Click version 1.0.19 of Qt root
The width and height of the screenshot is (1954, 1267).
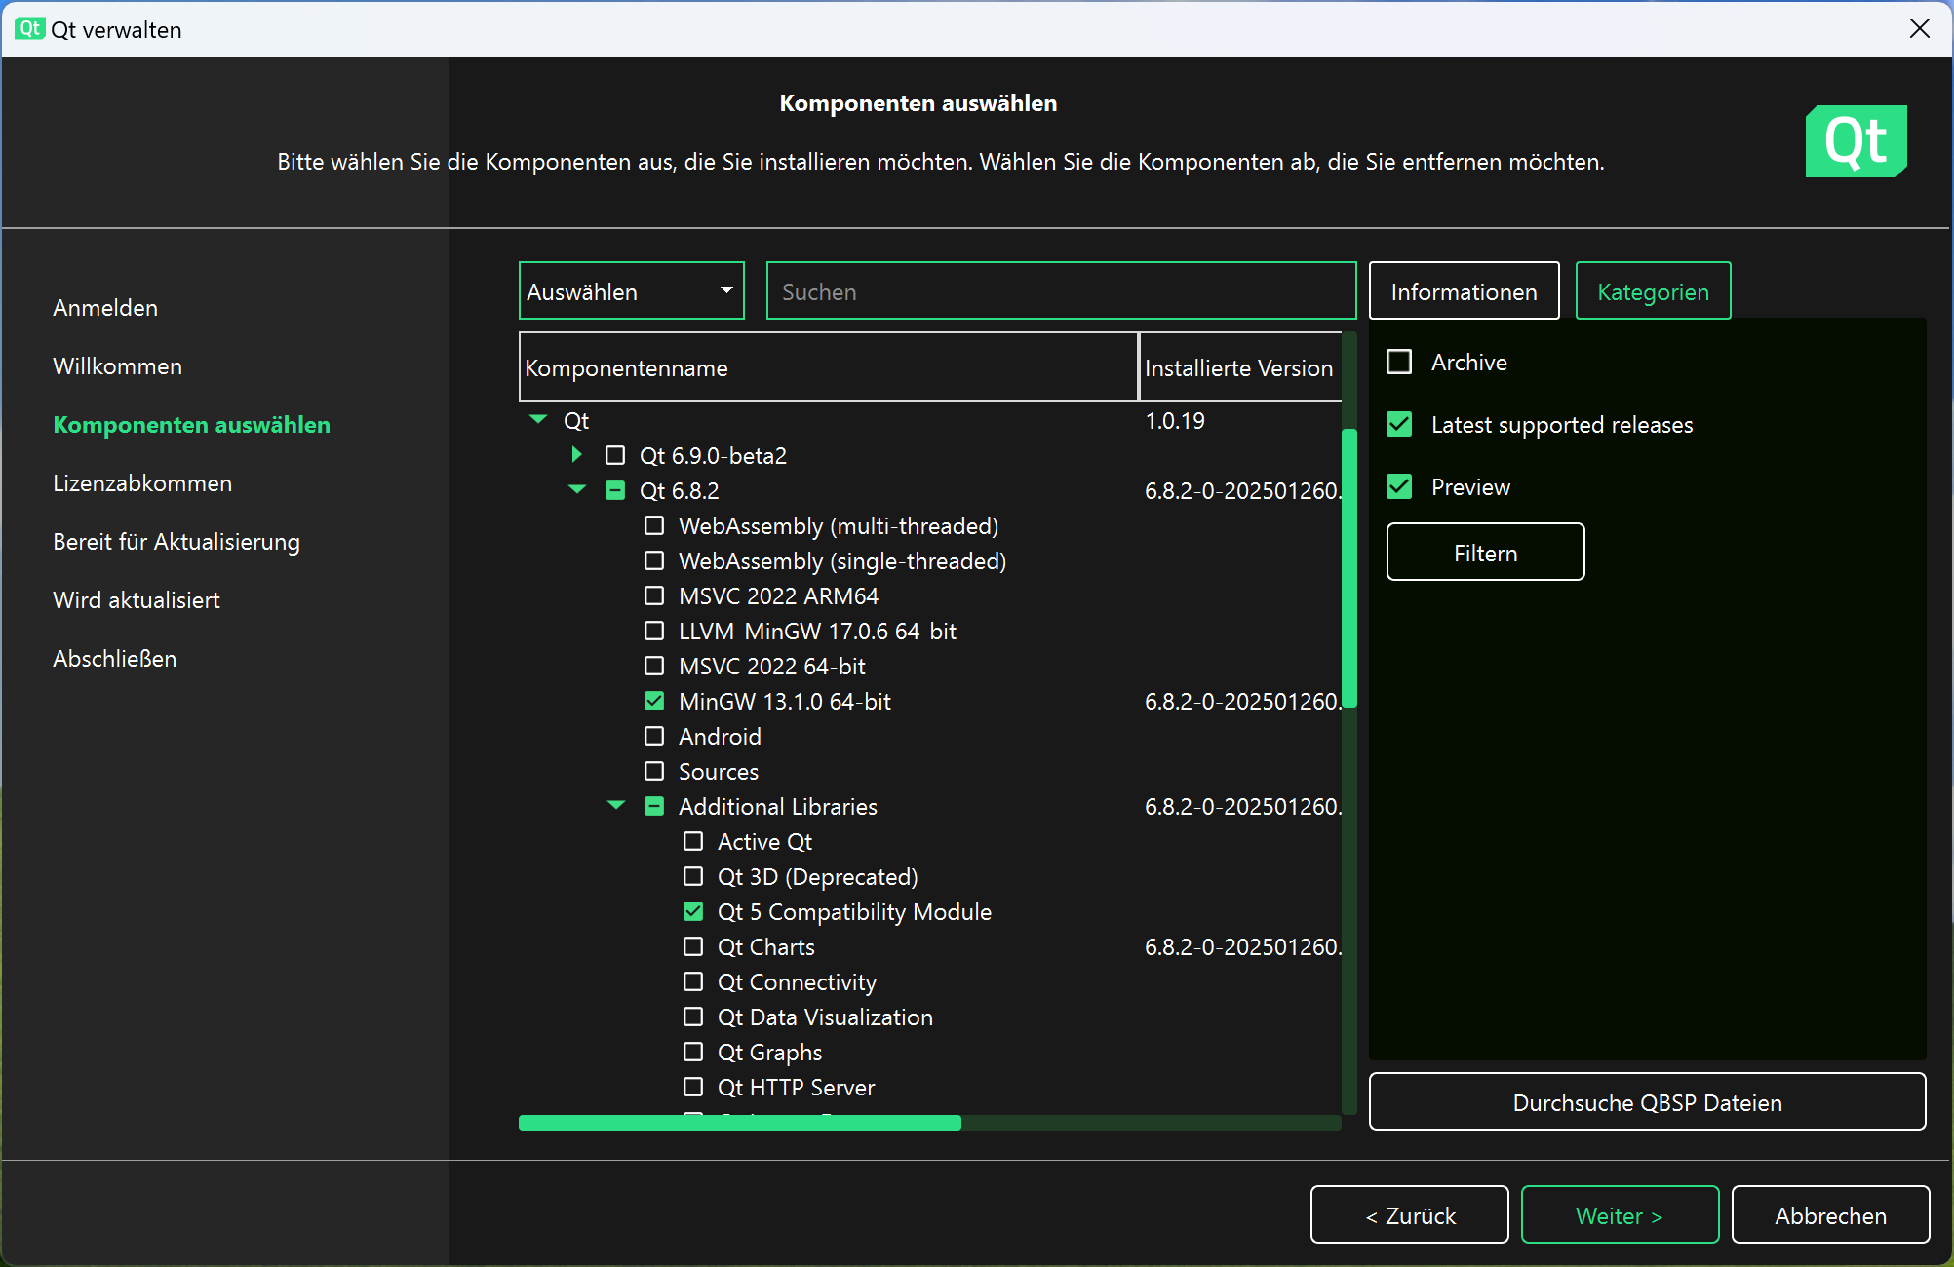(1175, 421)
